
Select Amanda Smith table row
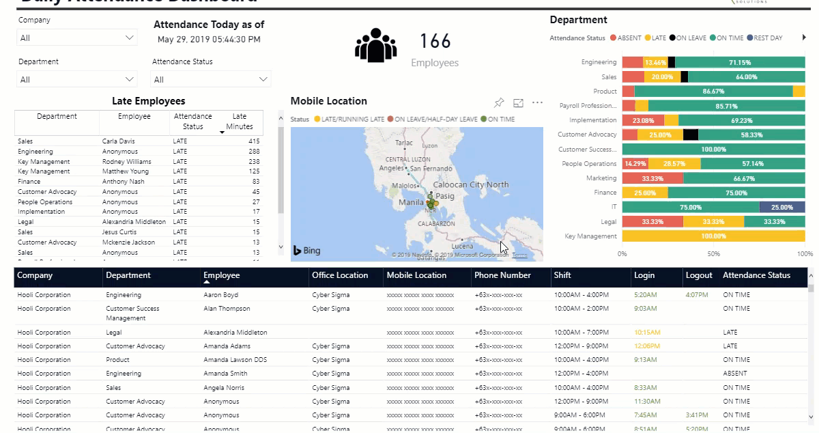coord(409,374)
